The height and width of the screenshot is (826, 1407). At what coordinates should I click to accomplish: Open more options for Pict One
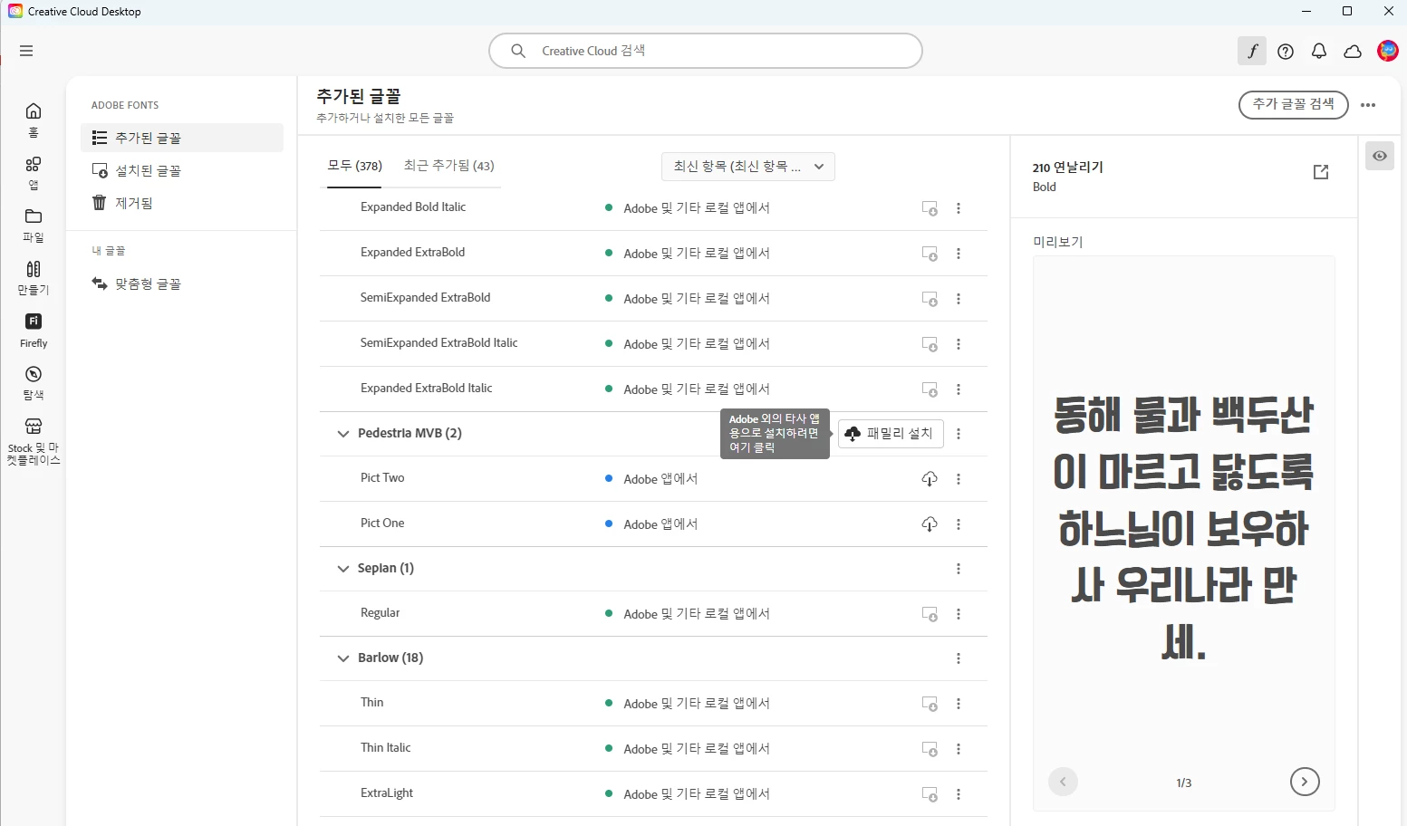tap(959, 524)
